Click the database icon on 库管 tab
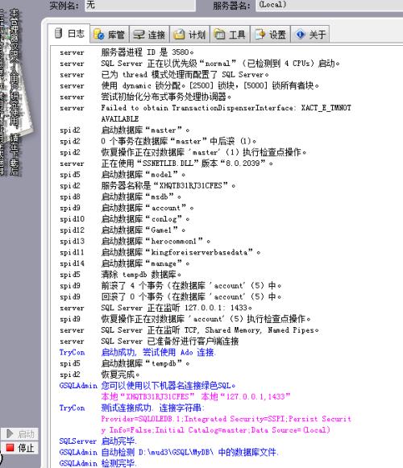403x468 pixels. (98, 35)
